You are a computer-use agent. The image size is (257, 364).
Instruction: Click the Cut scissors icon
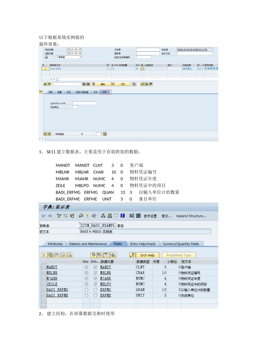click(44, 255)
